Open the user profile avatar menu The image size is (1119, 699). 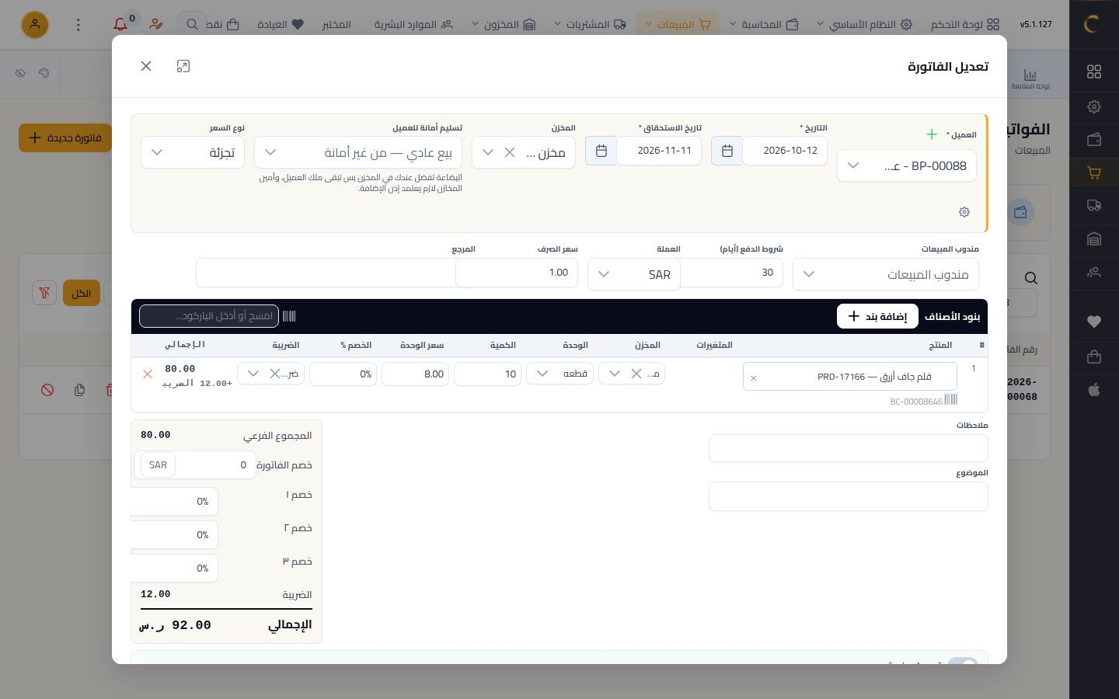35,25
